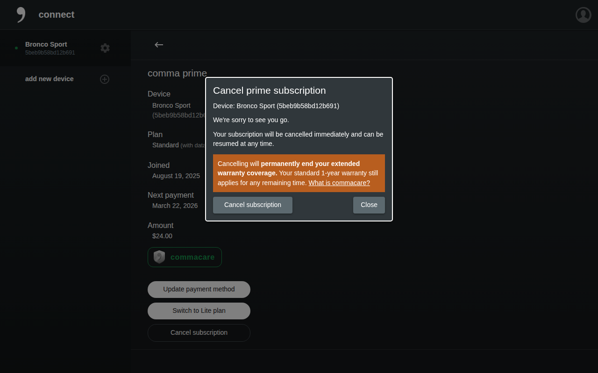Click the August 19, 2025 joined date

(176, 176)
